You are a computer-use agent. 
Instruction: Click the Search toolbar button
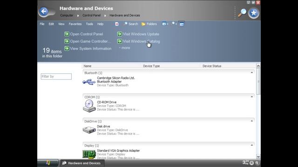[x=130, y=24]
